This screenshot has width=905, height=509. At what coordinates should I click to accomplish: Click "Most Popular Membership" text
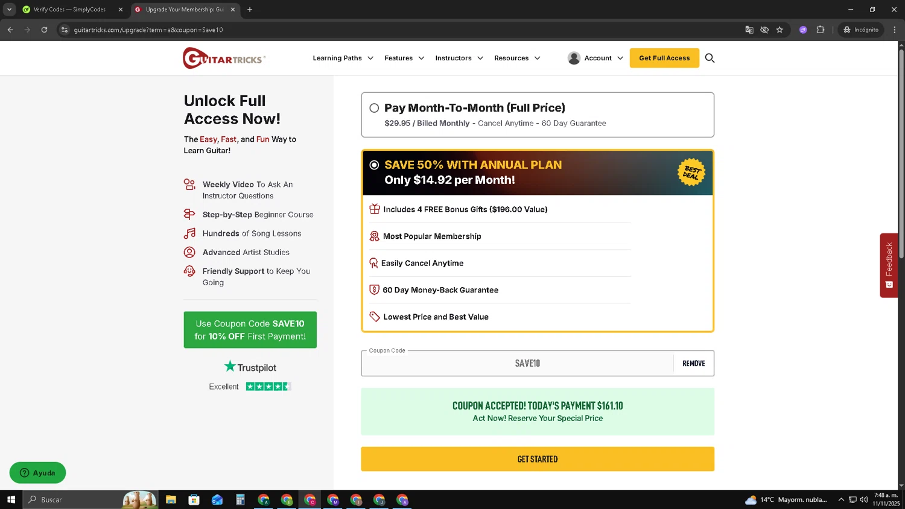tap(432, 236)
